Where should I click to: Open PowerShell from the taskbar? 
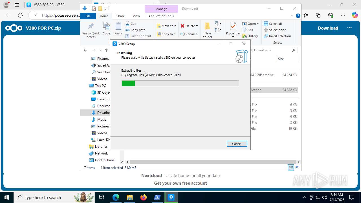click(x=157, y=197)
